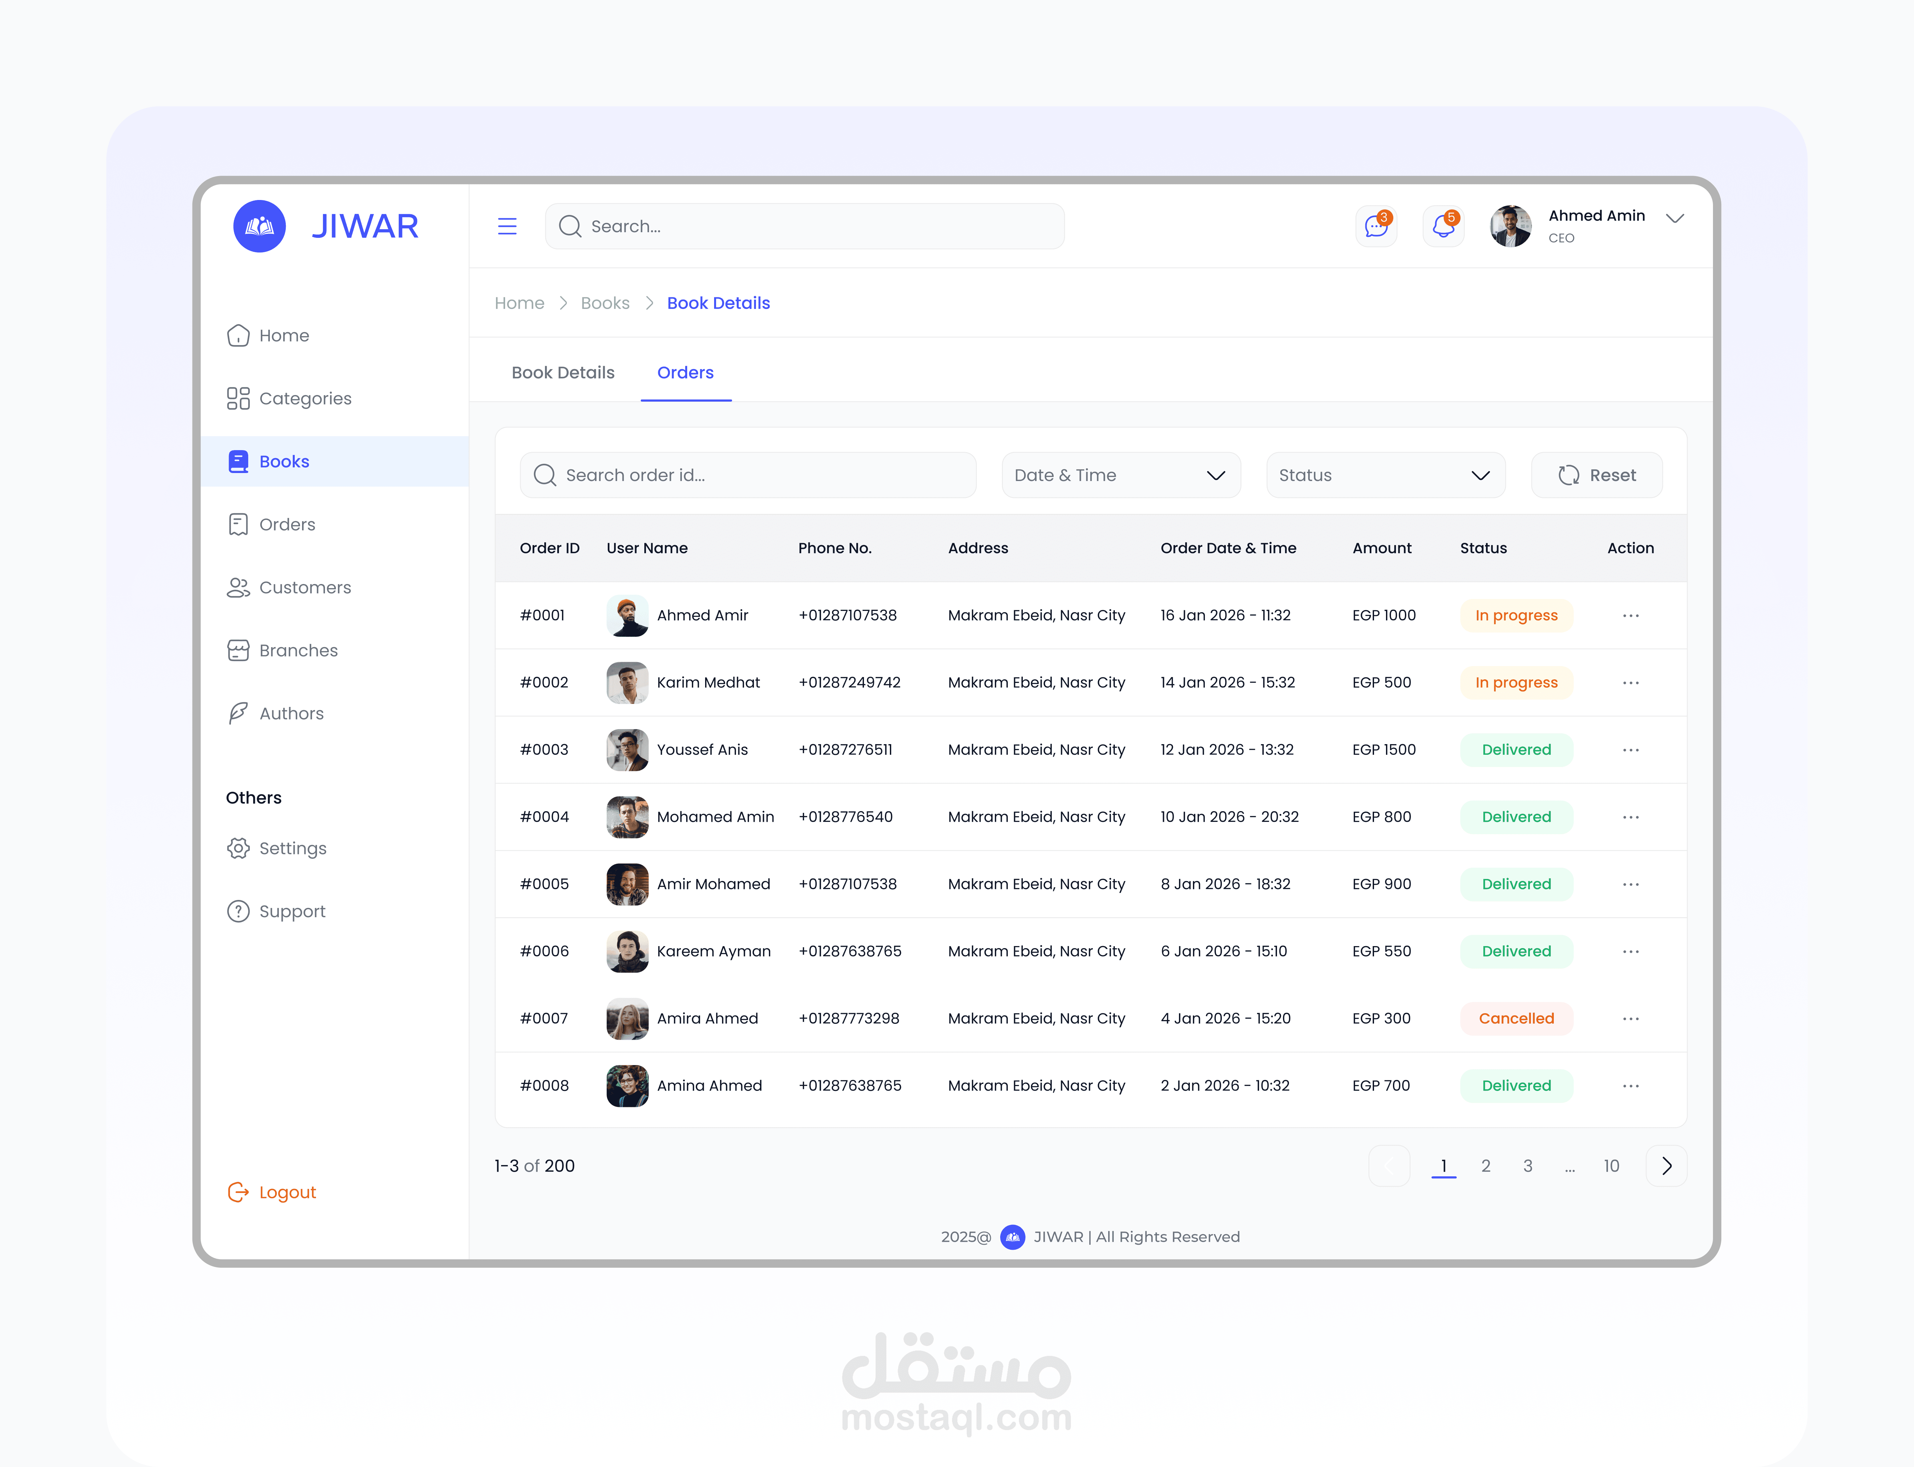Expand Ahmed Amin profile chevron
The image size is (1914, 1467).
coord(1675,218)
